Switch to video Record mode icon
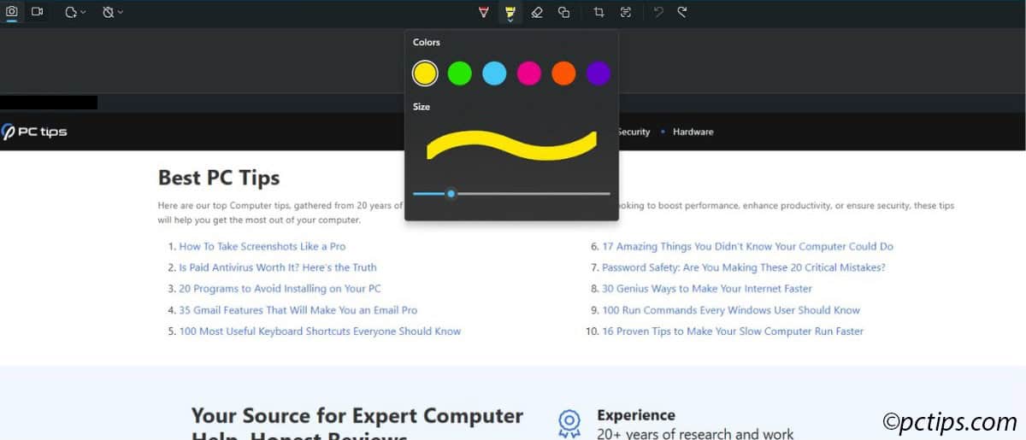Screen dimensions: 1026x440 tap(38, 12)
